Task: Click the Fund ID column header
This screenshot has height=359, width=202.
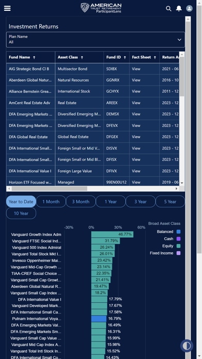Action: coord(116,57)
